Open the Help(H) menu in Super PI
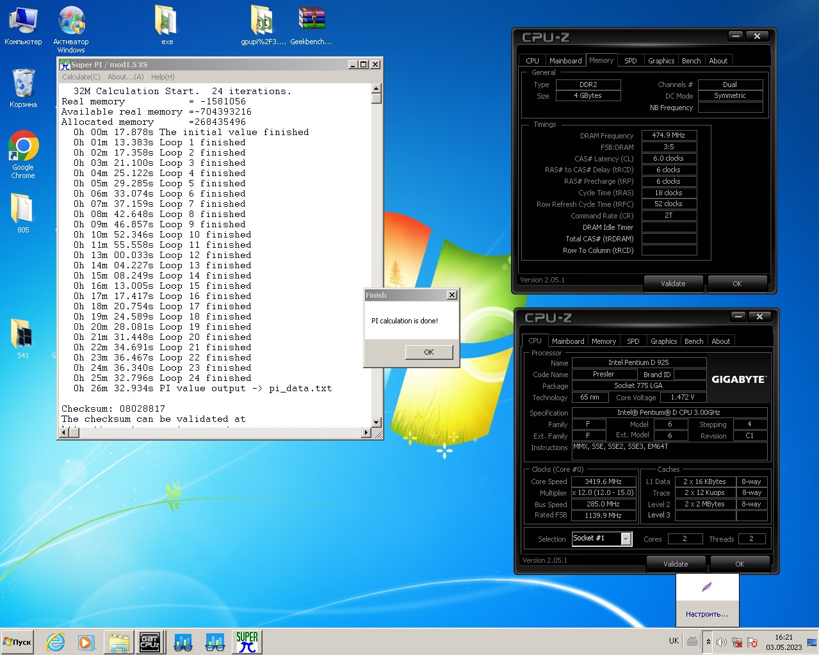819x655 pixels. (x=163, y=77)
